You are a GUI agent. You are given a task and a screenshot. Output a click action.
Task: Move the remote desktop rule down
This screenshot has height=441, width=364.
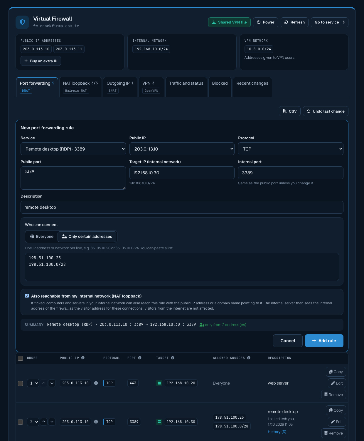point(52,422)
